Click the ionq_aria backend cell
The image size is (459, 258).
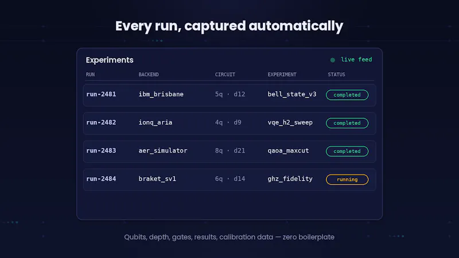point(155,122)
